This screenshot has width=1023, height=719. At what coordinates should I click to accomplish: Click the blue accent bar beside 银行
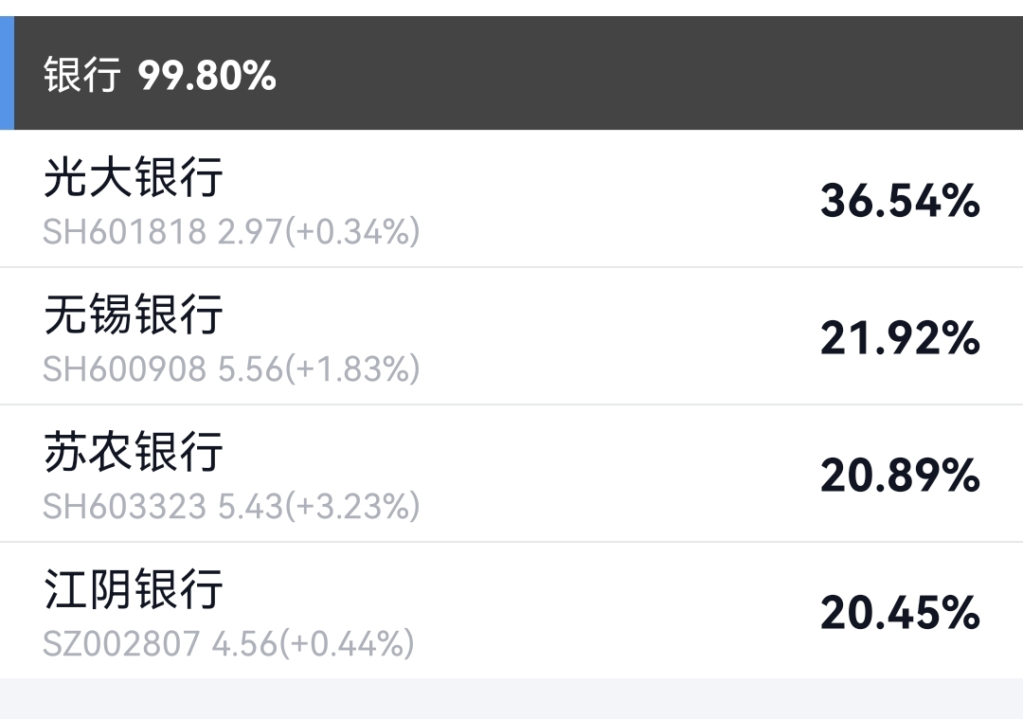click(7, 73)
